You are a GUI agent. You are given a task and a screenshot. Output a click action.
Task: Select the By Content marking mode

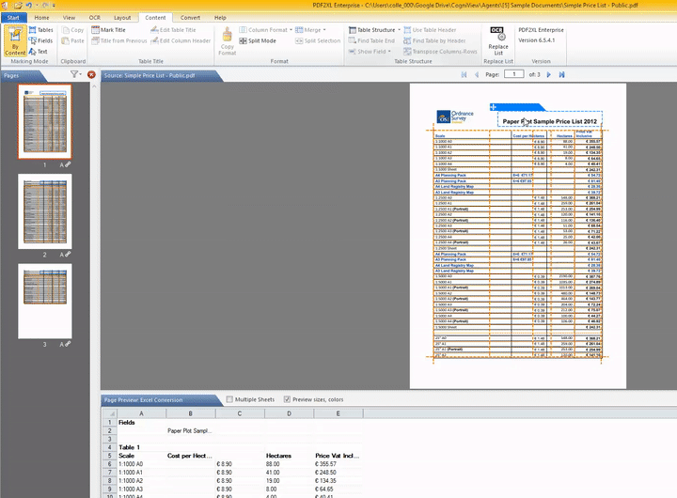click(x=16, y=41)
